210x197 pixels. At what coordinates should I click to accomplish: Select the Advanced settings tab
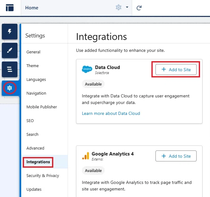pos(35,148)
